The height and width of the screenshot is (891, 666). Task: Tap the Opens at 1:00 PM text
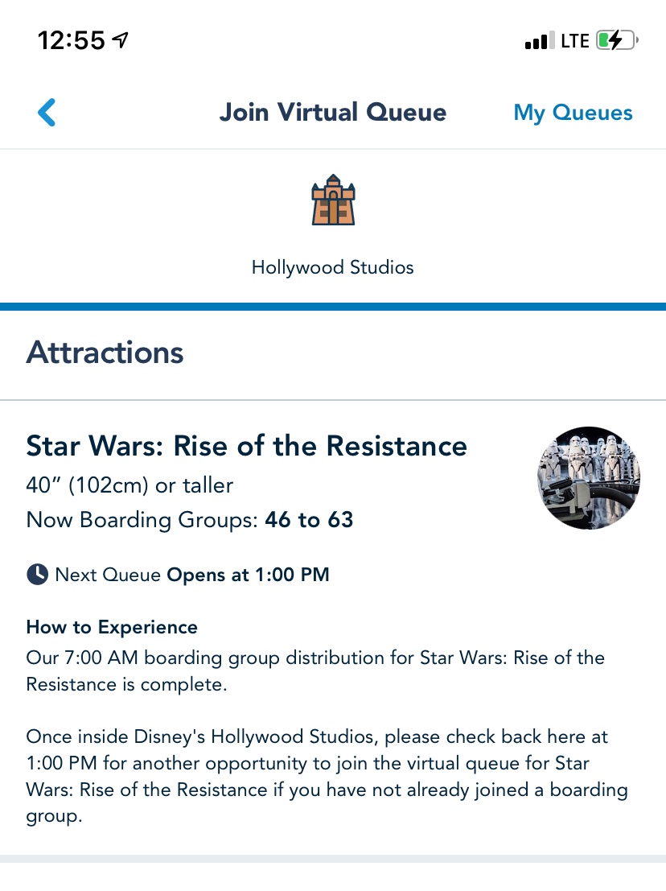[248, 575]
